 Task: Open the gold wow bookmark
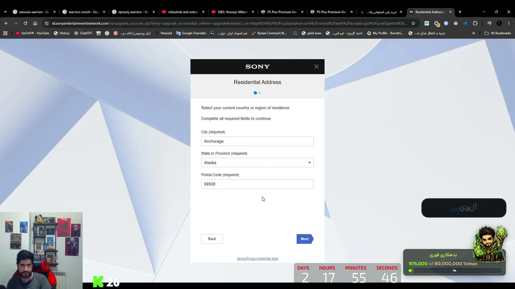(x=311, y=33)
